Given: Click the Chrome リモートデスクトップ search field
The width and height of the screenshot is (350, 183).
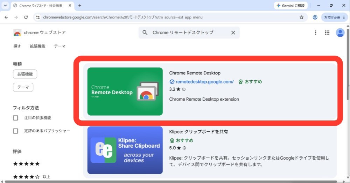Looking at the screenshot, I should pyautogui.click(x=189, y=32).
